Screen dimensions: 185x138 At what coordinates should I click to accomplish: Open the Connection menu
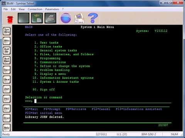tap(35, 9)
